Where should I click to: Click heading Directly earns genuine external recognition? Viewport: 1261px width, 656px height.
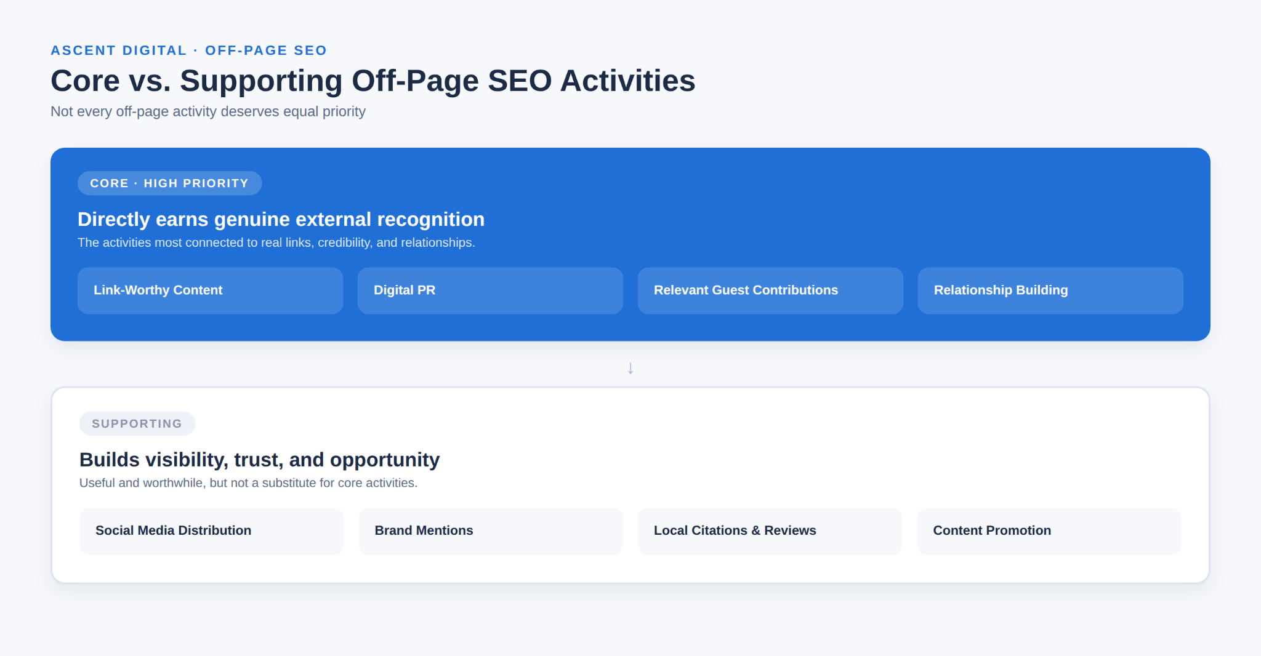pos(281,219)
